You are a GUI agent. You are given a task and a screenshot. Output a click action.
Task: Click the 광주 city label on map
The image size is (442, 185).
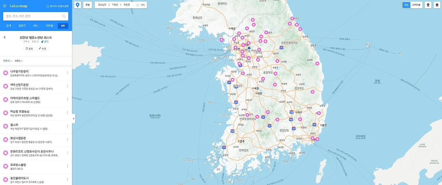pos(241,141)
